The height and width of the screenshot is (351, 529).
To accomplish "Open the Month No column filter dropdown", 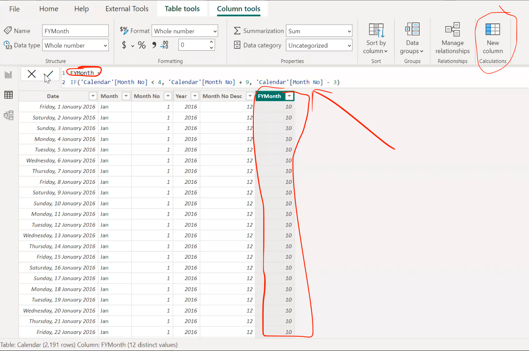I will click(x=168, y=96).
